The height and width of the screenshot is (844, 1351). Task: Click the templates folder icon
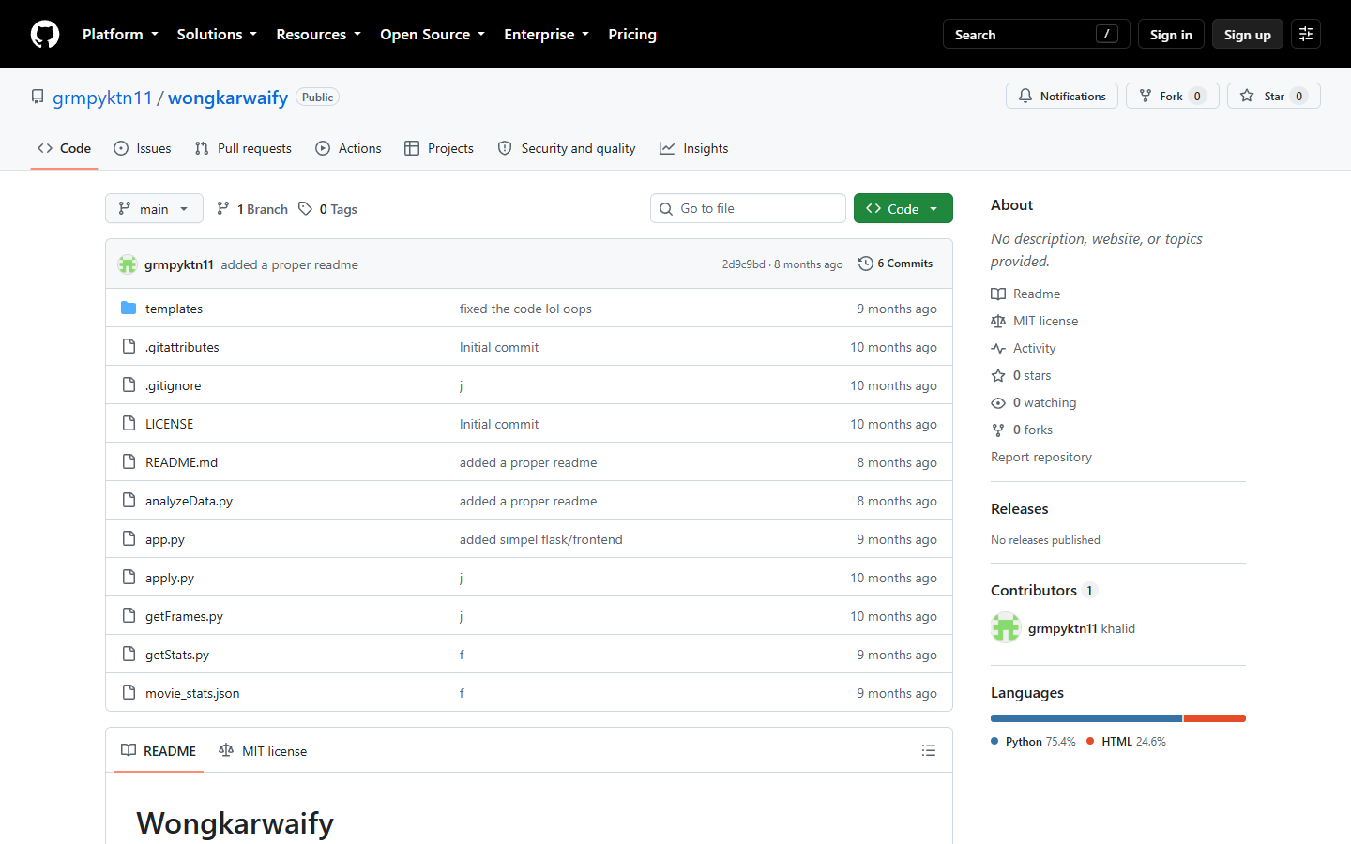point(129,309)
